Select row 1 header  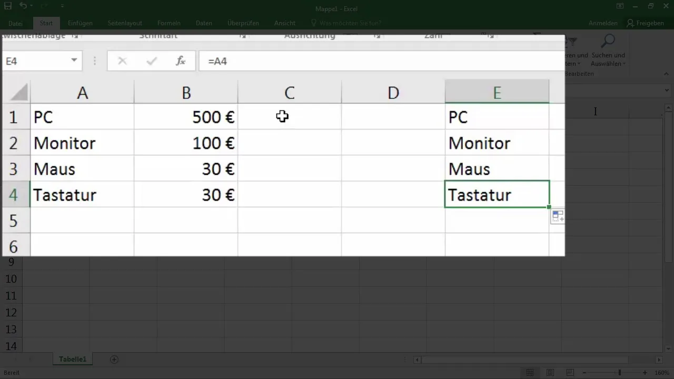pos(16,117)
